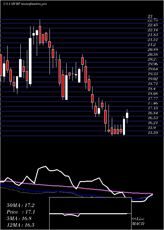Select the 21.51 price axis label
164x230 pixels.
(x=153, y=40)
